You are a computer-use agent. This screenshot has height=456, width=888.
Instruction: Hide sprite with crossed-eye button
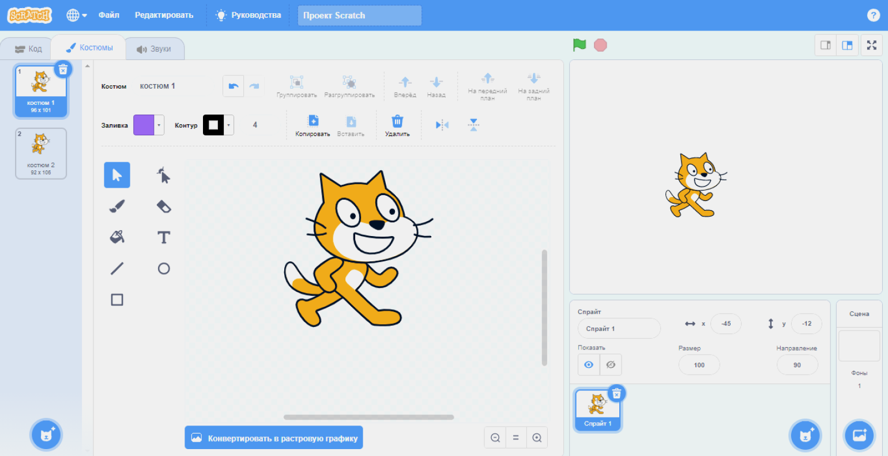(611, 365)
